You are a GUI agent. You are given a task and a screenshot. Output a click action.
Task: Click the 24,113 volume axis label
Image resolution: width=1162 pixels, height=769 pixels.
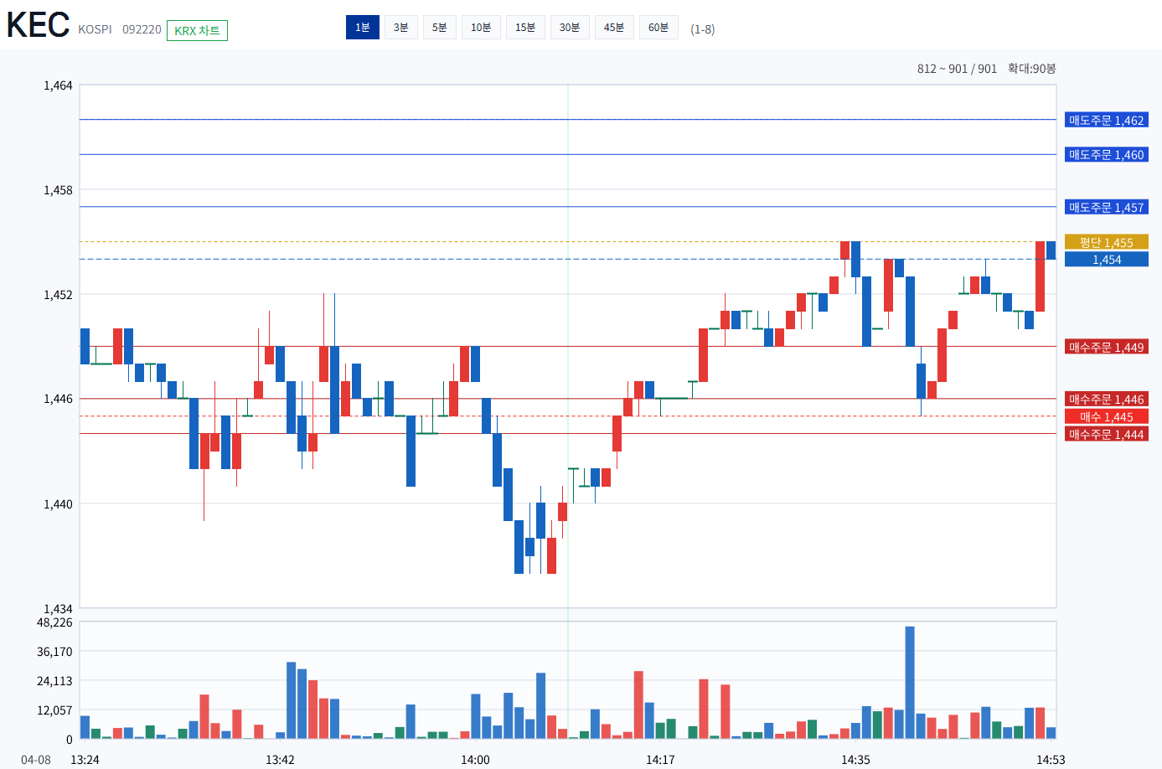54,681
